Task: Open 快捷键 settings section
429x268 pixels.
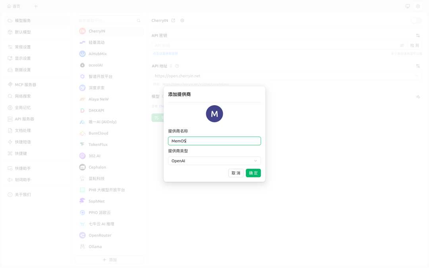Action: pos(37,154)
